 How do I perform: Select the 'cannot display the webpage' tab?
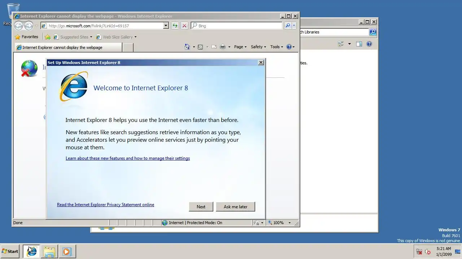tap(69, 47)
